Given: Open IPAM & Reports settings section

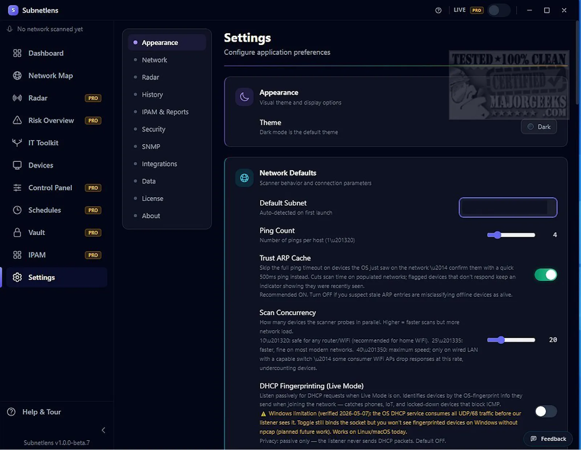Looking at the screenshot, I should point(167,112).
